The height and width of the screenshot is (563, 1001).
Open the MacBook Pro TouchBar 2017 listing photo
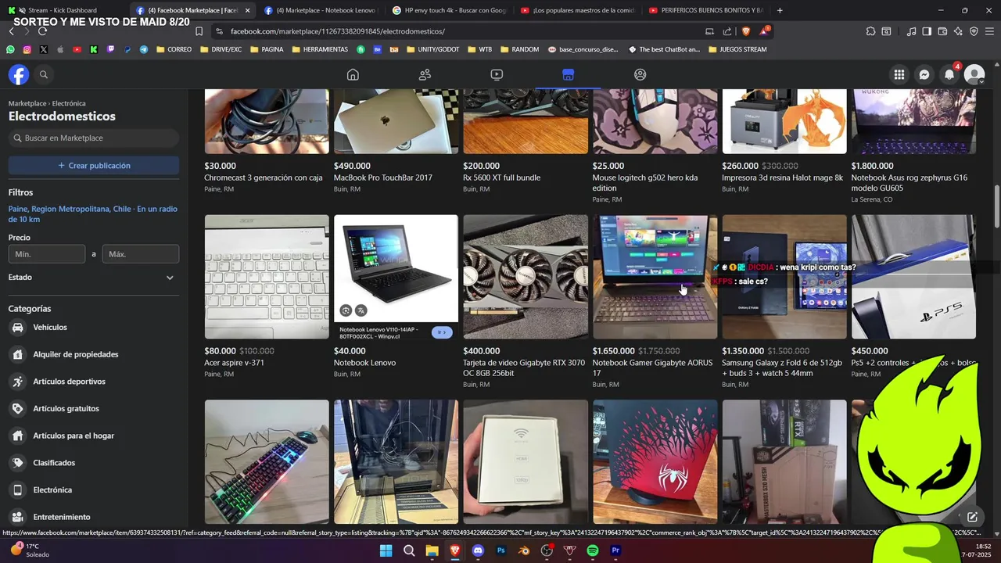click(396, 121)
